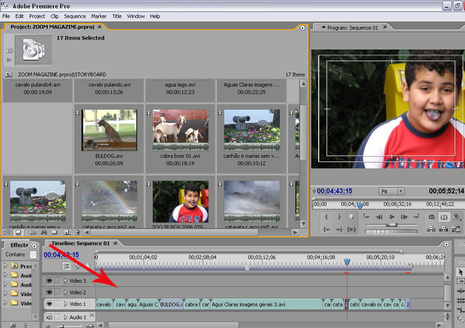Open the Sequence menu

coord(74,16)
